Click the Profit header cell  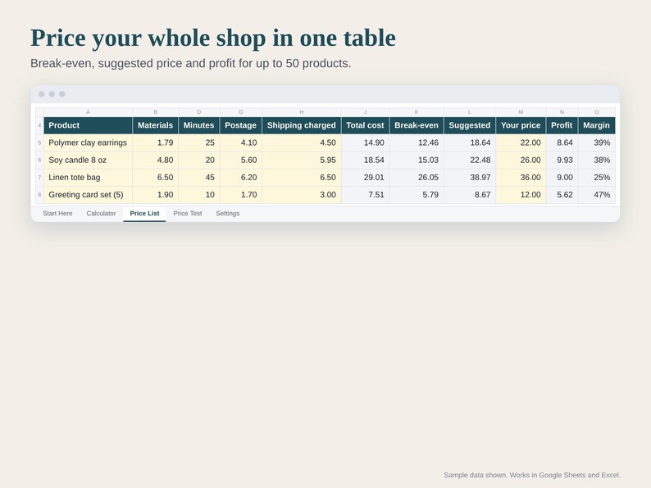[x=562, y=125]
